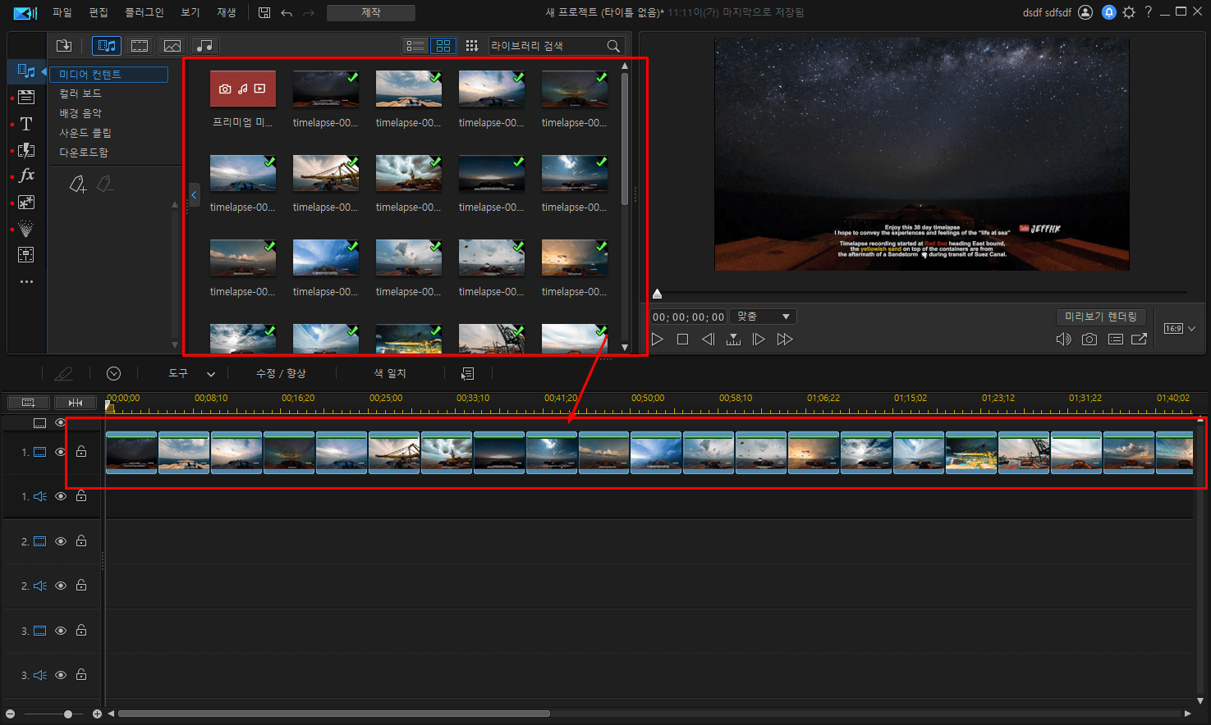Filter library to show audio only
Viewport: 1211px width, 725px height.
[205, 46]
